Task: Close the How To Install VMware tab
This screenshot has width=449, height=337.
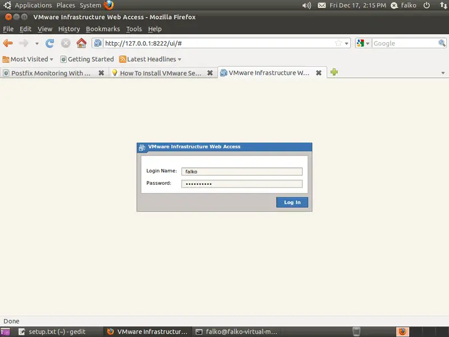Action: coord(210,73)
